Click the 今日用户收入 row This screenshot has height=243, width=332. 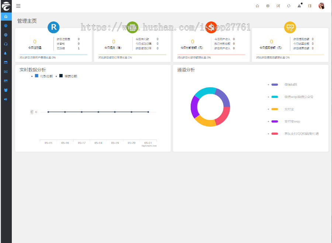[x=225, y=39]
